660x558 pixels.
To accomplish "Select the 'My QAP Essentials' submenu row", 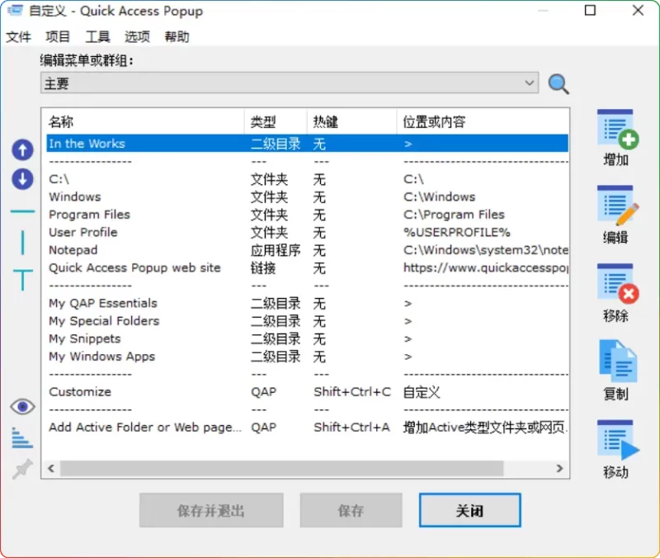I will pyautogui.click(x=307, y=303).
